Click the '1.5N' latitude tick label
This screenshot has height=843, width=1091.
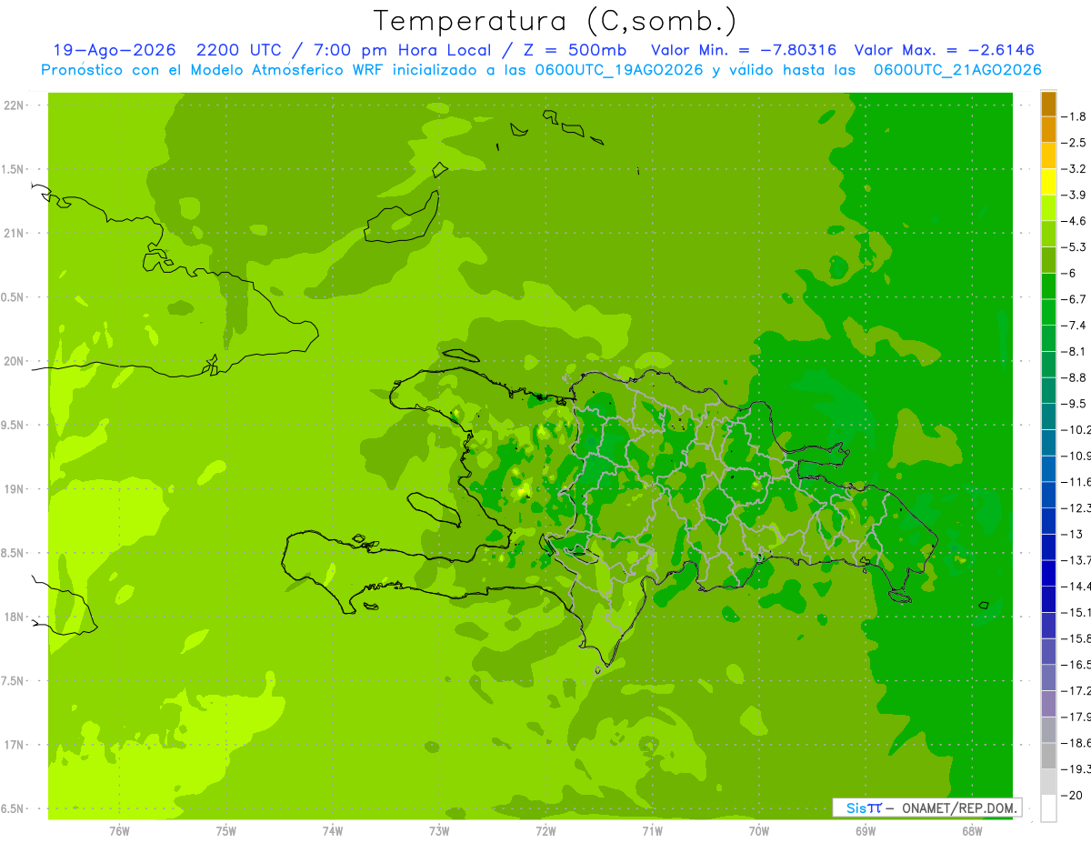[14, 169]
